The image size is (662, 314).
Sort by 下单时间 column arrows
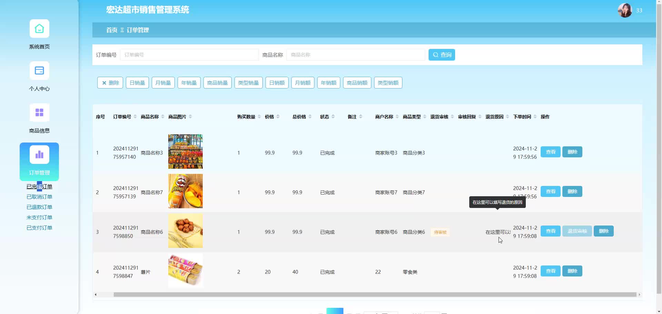tap(535, 117)
